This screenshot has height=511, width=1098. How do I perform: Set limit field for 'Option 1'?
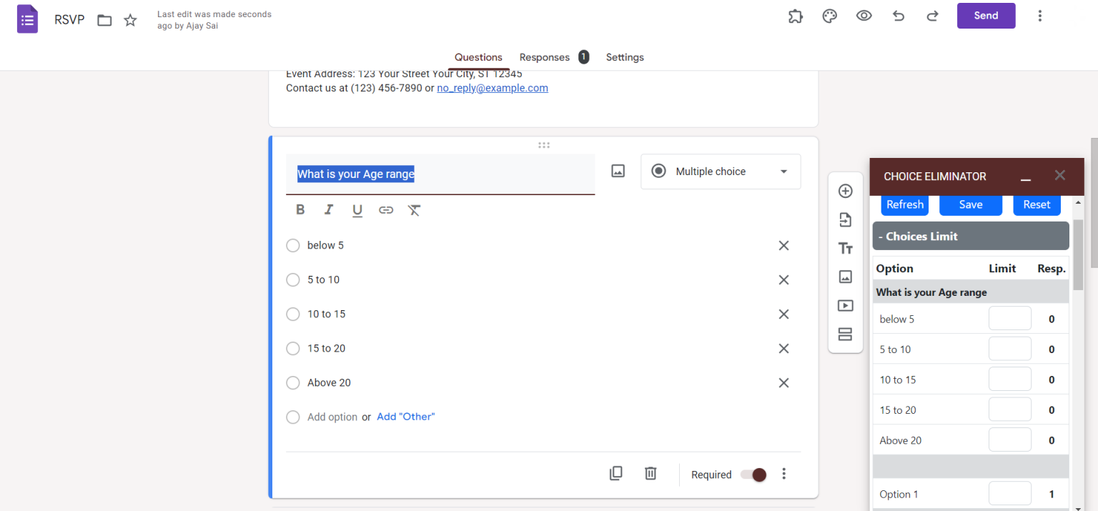pyautogui.click(x=1009, y=494)
